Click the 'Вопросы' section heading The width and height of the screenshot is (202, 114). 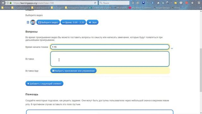[32, 32]
